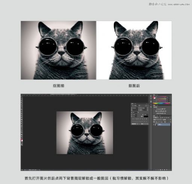Click the blue B slider in Color panel
192x184 pixels.
[x=162, y=101]
